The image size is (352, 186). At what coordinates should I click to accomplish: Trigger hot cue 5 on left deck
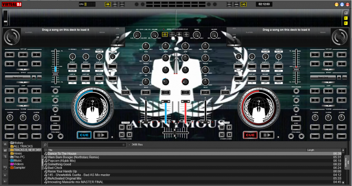tap(23, 64)
